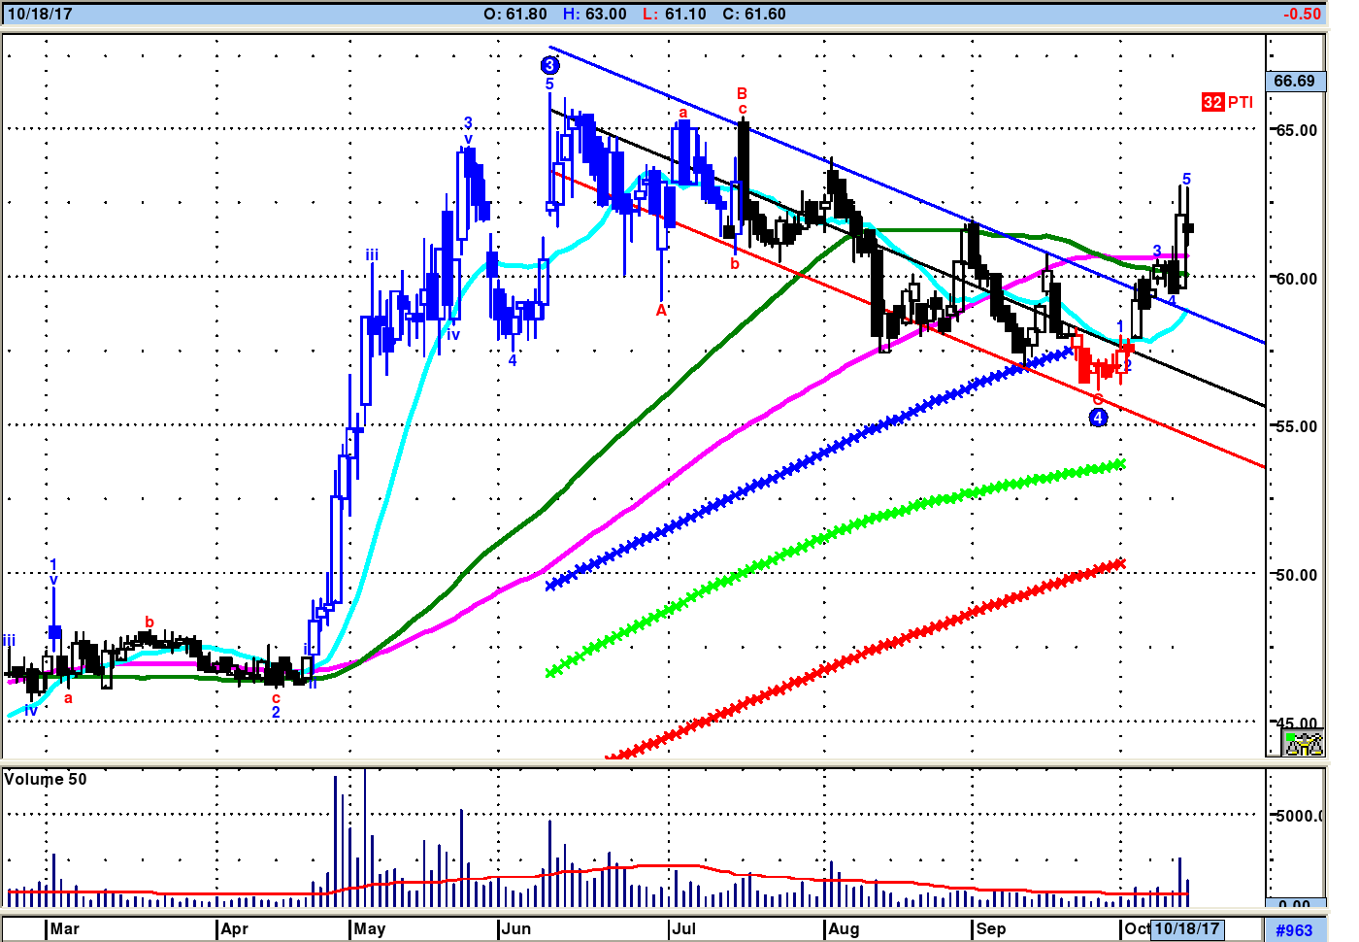Click the Mar label on time axis
The height and width of the screenshot is (942, 1359).
point(65,929)
